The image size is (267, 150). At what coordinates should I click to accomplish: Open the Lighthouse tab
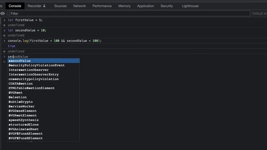pos(190,6)
